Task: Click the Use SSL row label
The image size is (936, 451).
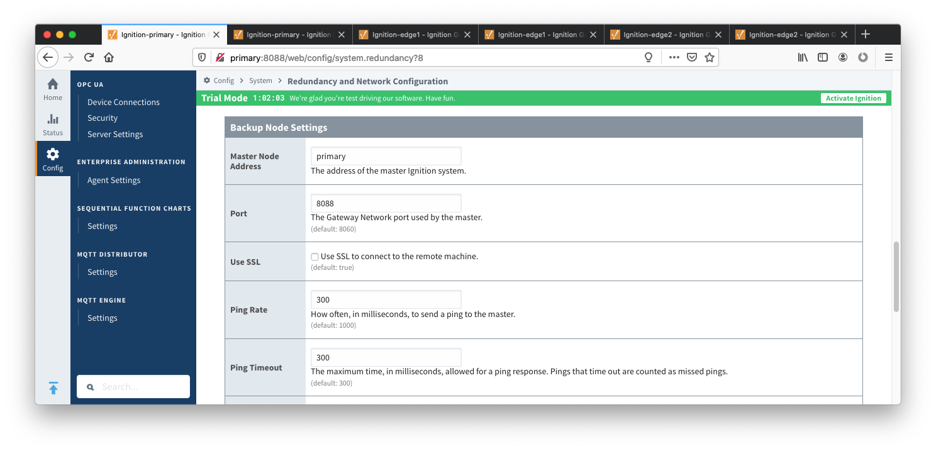Action: [x=245, y=262]
